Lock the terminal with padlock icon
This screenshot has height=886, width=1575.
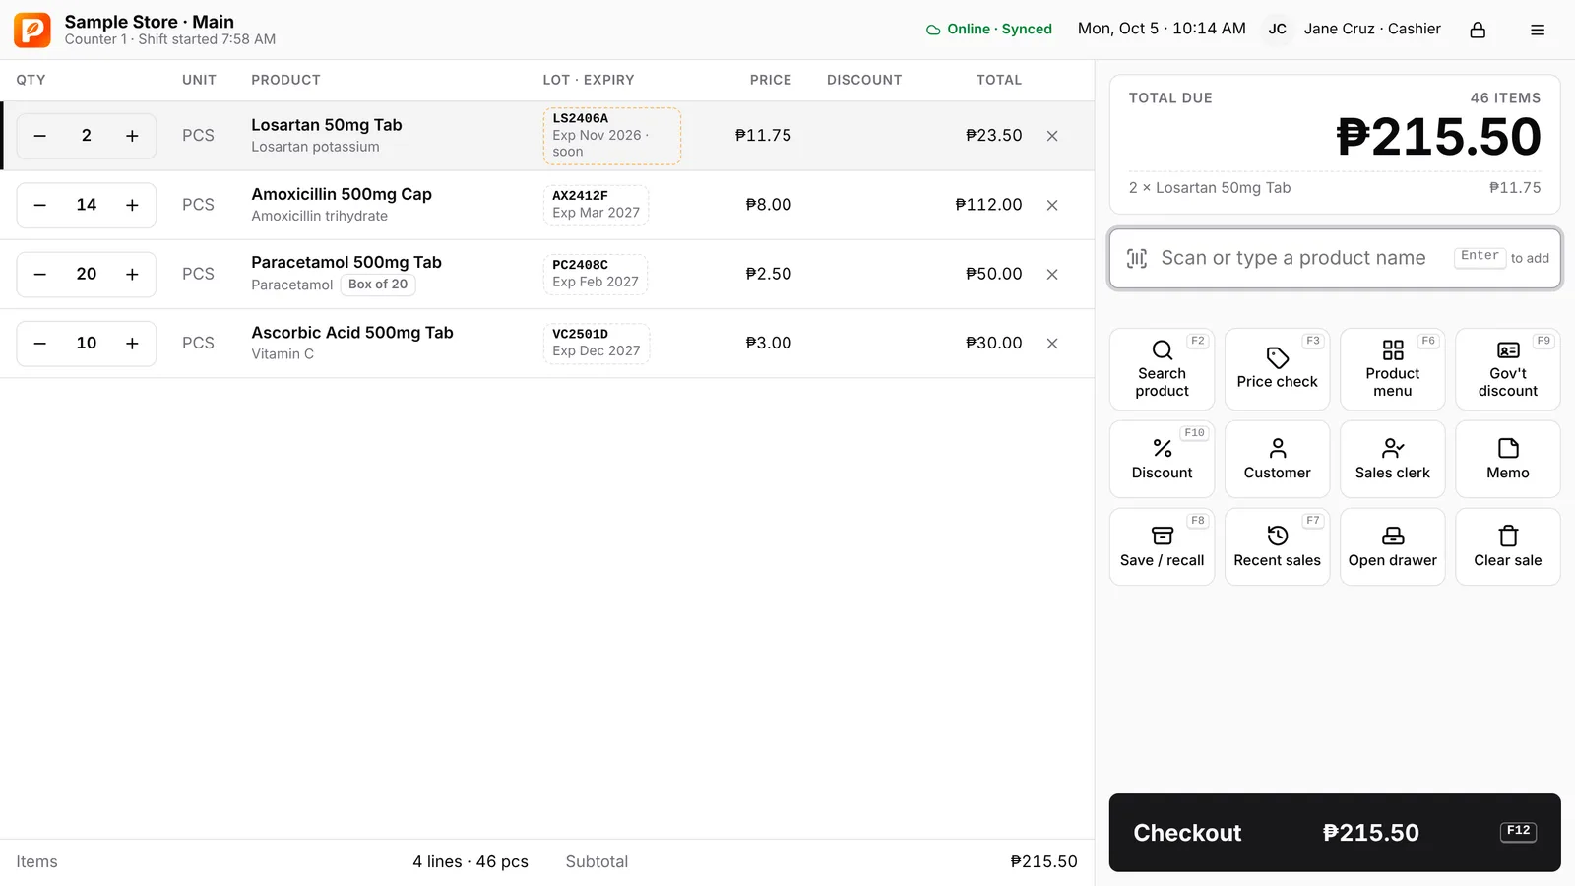pyautogui.click(x=1478, y=30)
